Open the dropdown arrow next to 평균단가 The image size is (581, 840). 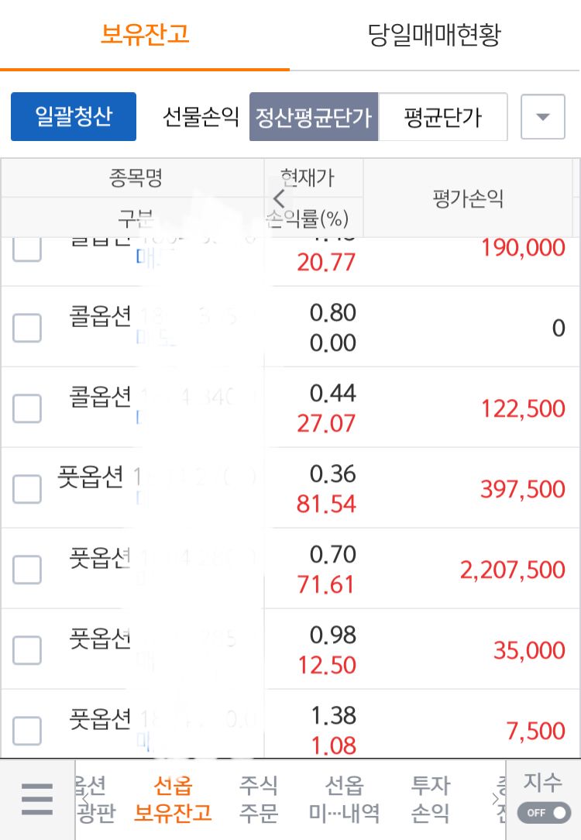coord(542,117)
